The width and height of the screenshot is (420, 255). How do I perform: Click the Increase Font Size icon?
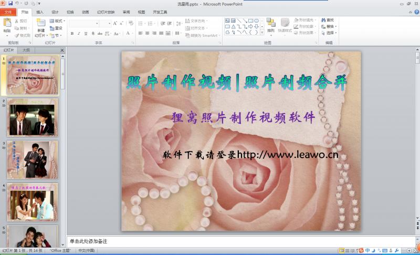115,24
